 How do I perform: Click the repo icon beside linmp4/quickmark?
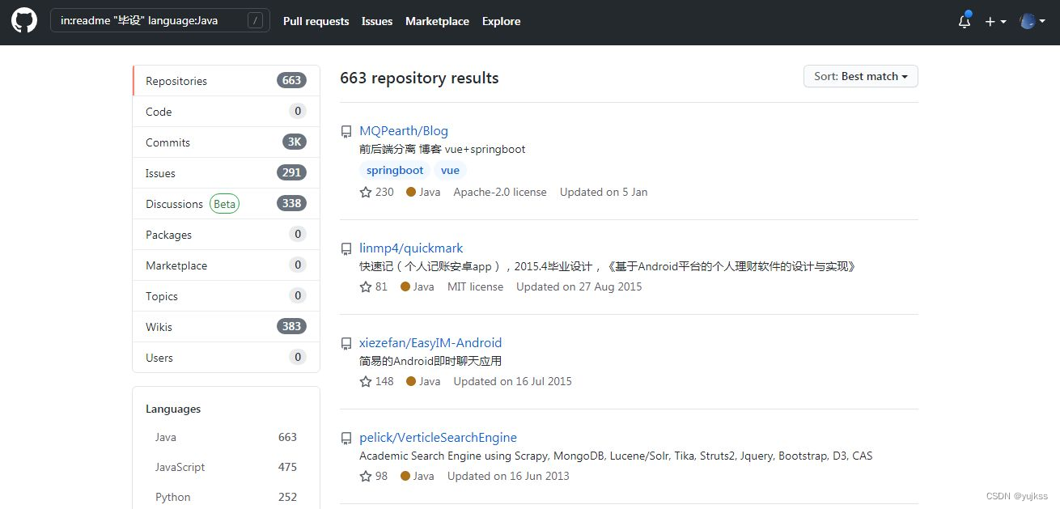coord(346,248)
